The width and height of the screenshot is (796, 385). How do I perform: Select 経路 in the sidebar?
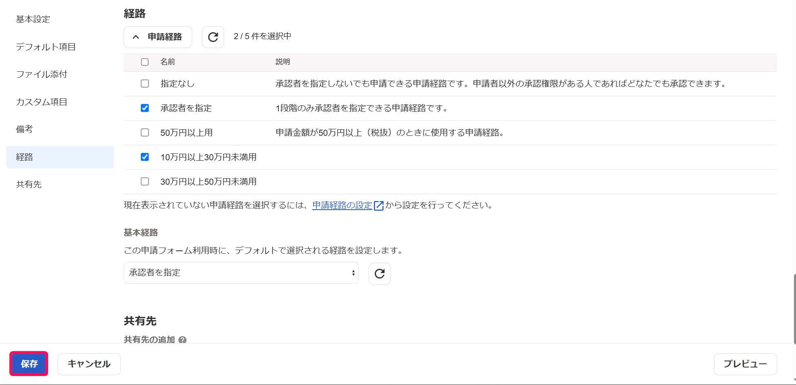click(60, 157)
